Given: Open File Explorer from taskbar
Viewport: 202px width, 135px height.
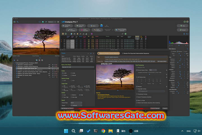Looking at the screenshot, I should [111, 131].
